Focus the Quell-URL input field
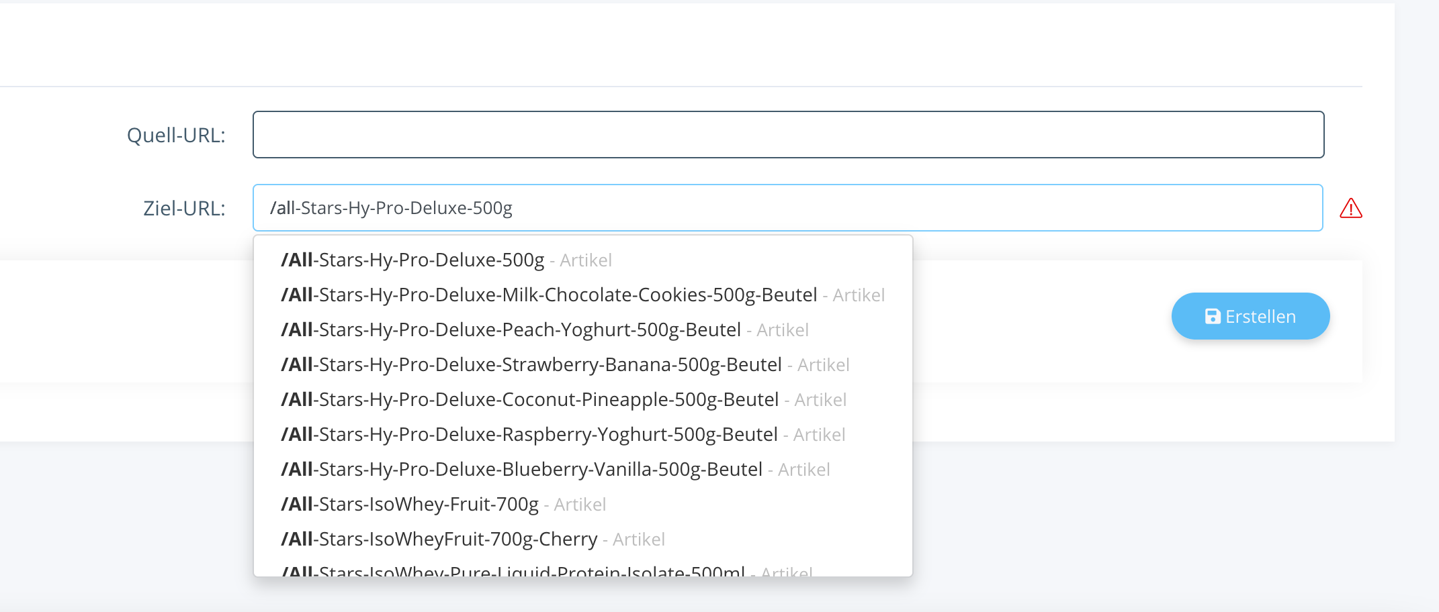Viewport: 1439px width, 612px height. 788,135
